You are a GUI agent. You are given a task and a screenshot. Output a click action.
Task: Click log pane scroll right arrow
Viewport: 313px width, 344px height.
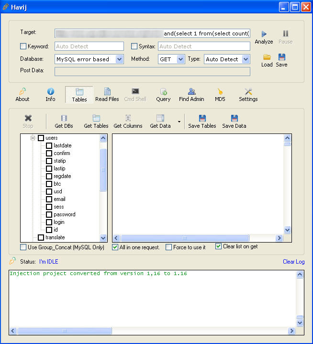point(292,331)
